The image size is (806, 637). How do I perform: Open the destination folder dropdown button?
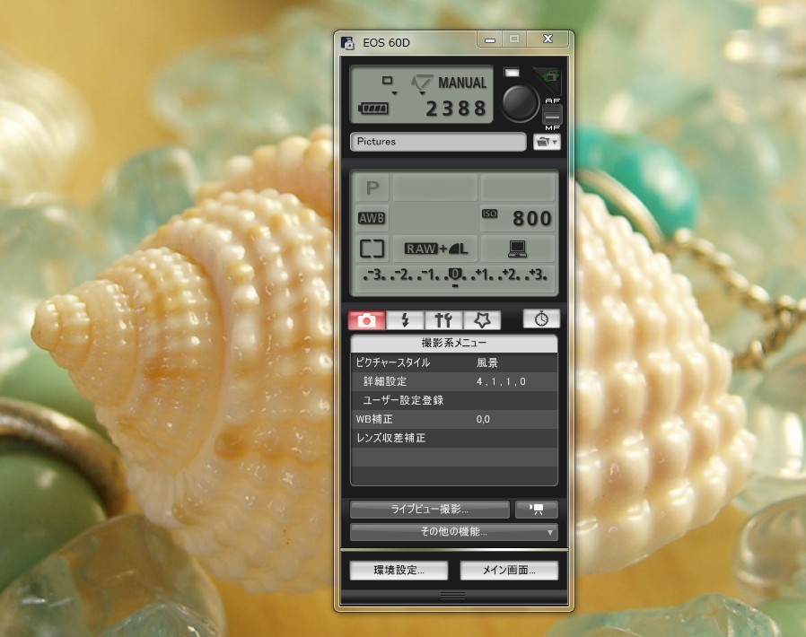(547, 142)
